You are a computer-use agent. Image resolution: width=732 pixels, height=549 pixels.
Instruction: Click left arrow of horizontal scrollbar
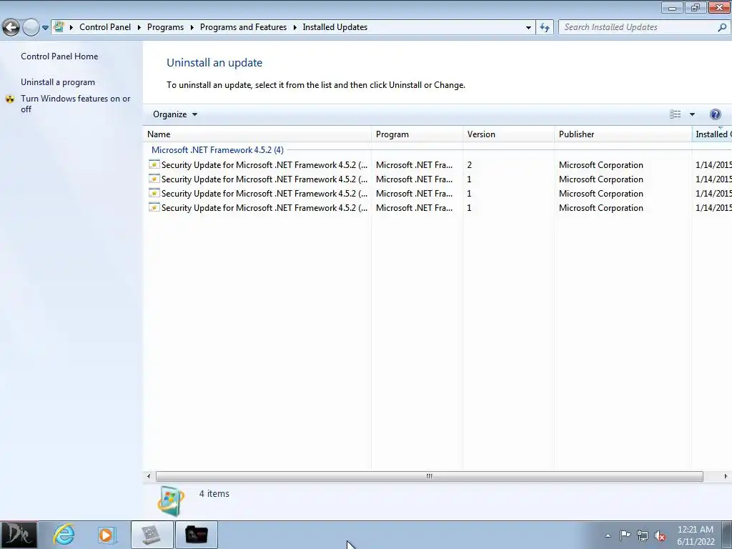[x=149, y=476]
